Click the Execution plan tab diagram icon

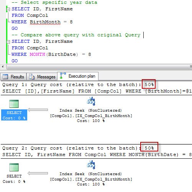tap(63, 76)
